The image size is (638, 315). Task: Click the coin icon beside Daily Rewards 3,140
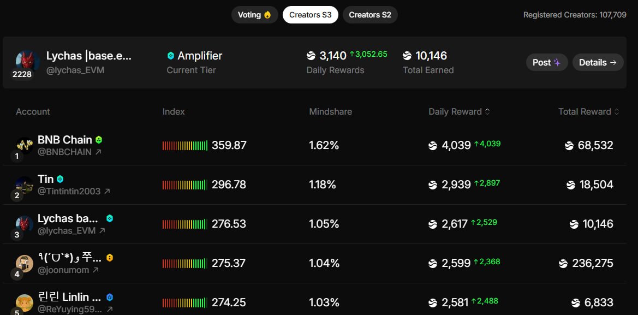coord(311,56)
